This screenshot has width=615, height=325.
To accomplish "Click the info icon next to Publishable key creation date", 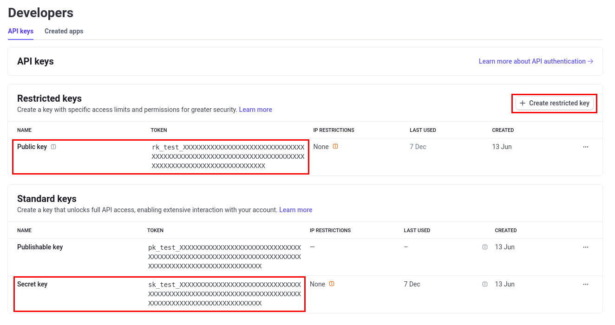I will click(x=485, y=247).
